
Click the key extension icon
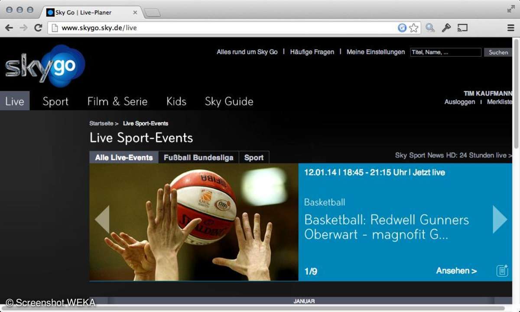446,28
